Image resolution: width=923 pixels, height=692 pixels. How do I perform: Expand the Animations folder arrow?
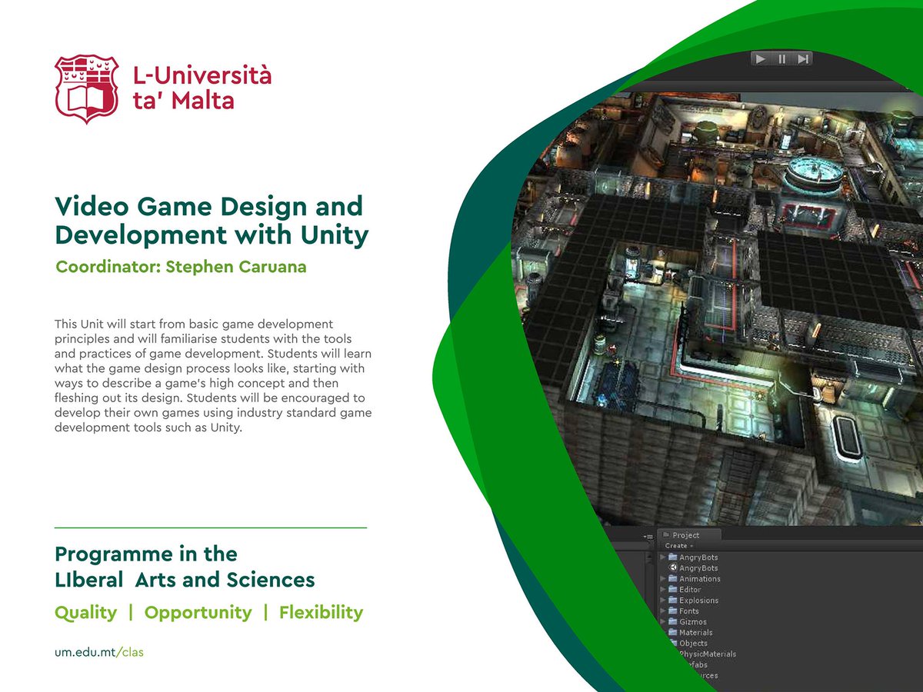point(664,579)
